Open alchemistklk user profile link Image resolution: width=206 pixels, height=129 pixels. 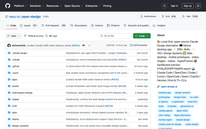point(19,45)
